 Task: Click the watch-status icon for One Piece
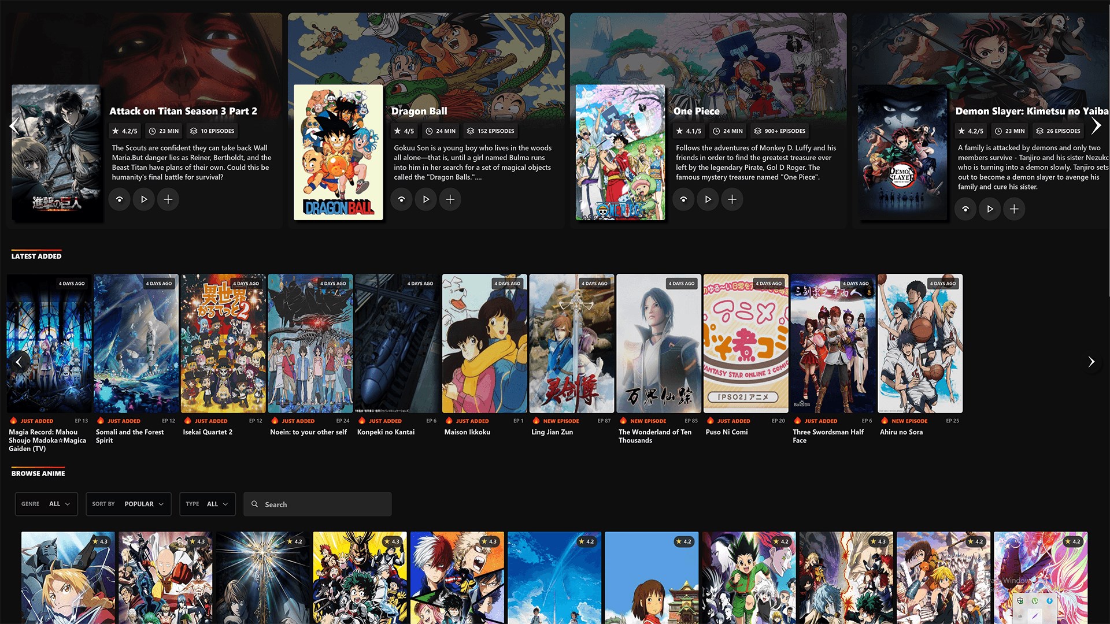point(683,199)
